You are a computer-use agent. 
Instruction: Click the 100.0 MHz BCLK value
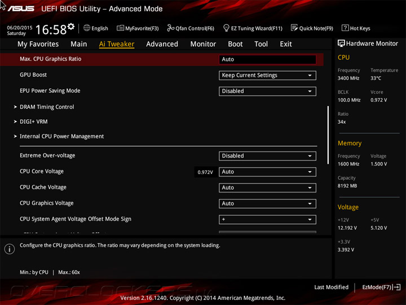click(349, 100)
